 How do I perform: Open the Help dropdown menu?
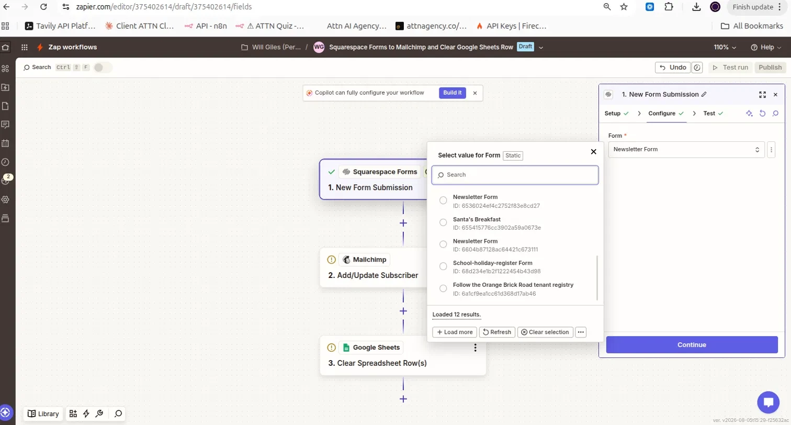[765, 47]
